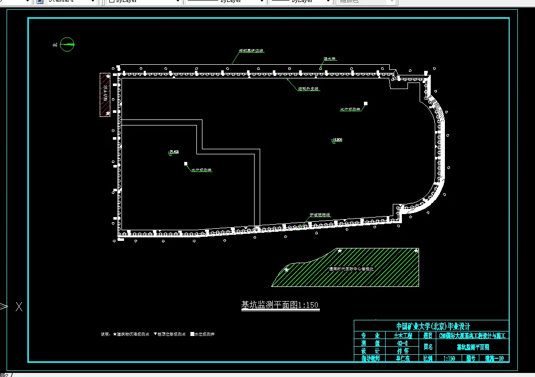
Task: Select the -21.450 elevation label
Action: [173, 152]
